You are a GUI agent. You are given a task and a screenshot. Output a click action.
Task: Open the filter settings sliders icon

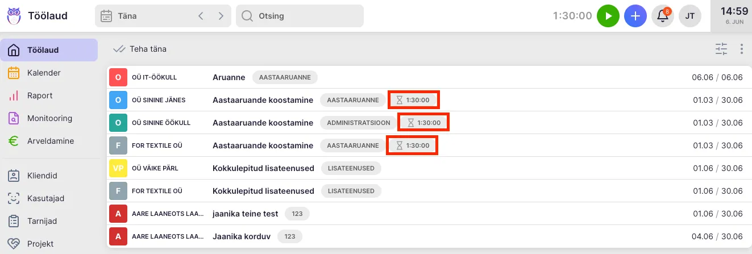point(721,49)
